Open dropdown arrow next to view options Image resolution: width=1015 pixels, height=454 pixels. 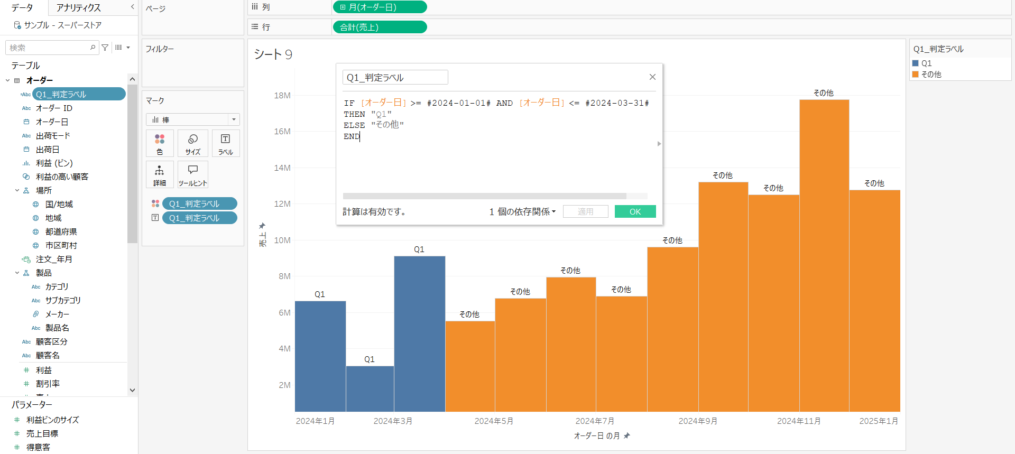pos(128,48)
